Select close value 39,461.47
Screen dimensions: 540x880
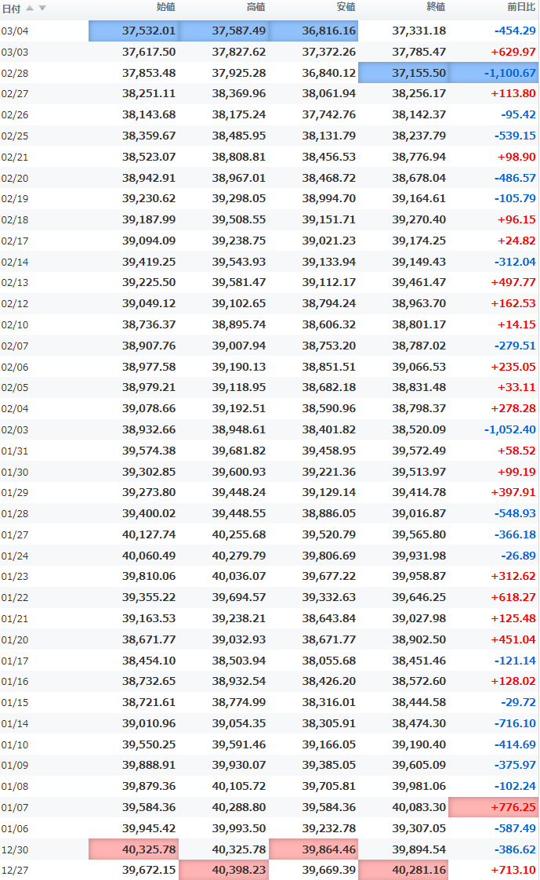tap(419, 282)
